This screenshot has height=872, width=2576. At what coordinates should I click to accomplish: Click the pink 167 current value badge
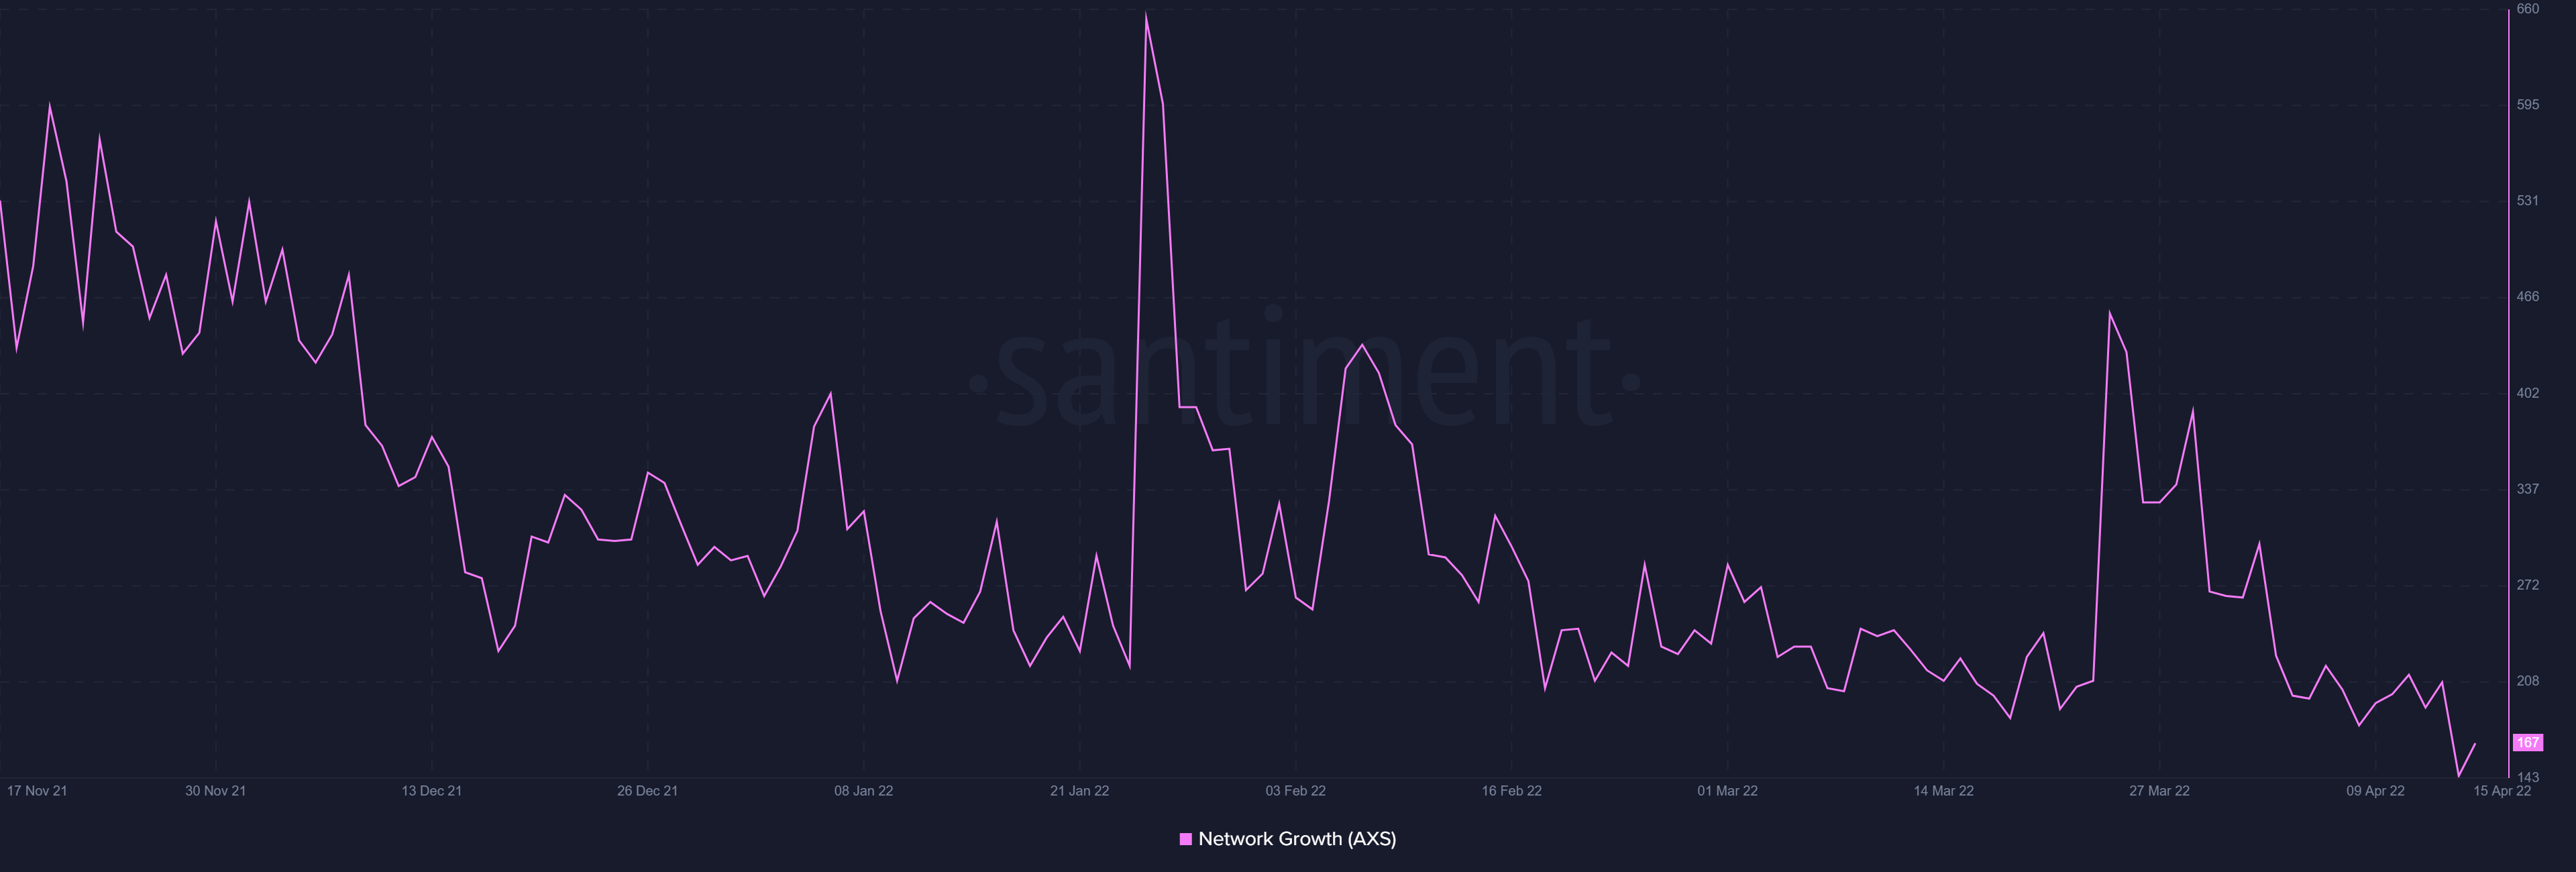(x=2527, y=743)
